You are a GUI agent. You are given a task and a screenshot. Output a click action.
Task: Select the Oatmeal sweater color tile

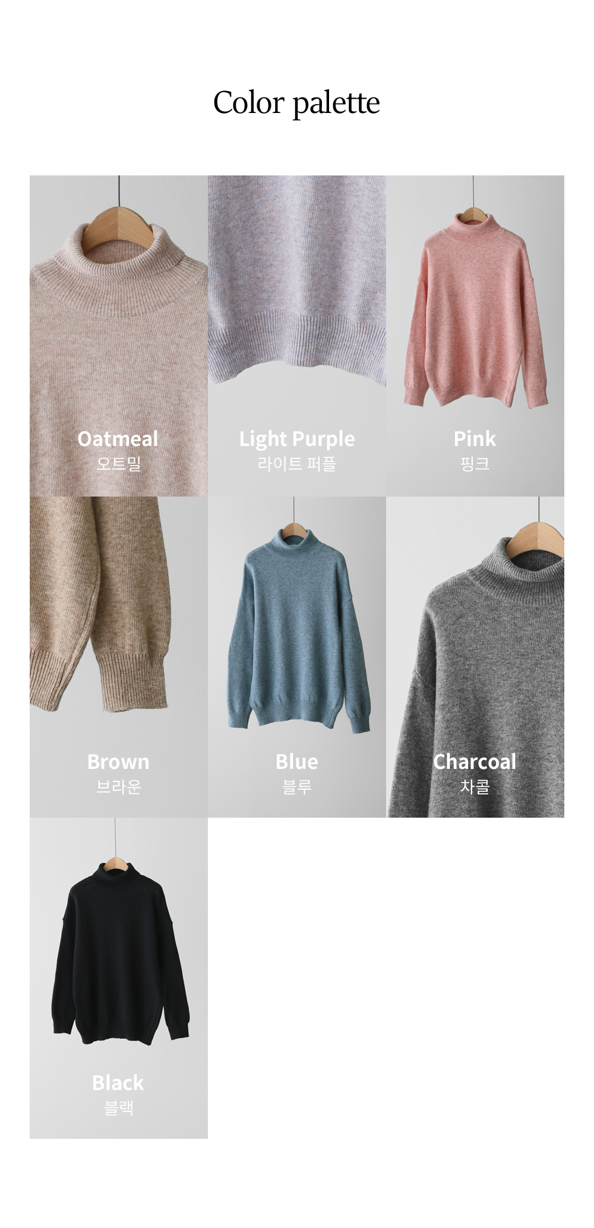tap(119, 336)
